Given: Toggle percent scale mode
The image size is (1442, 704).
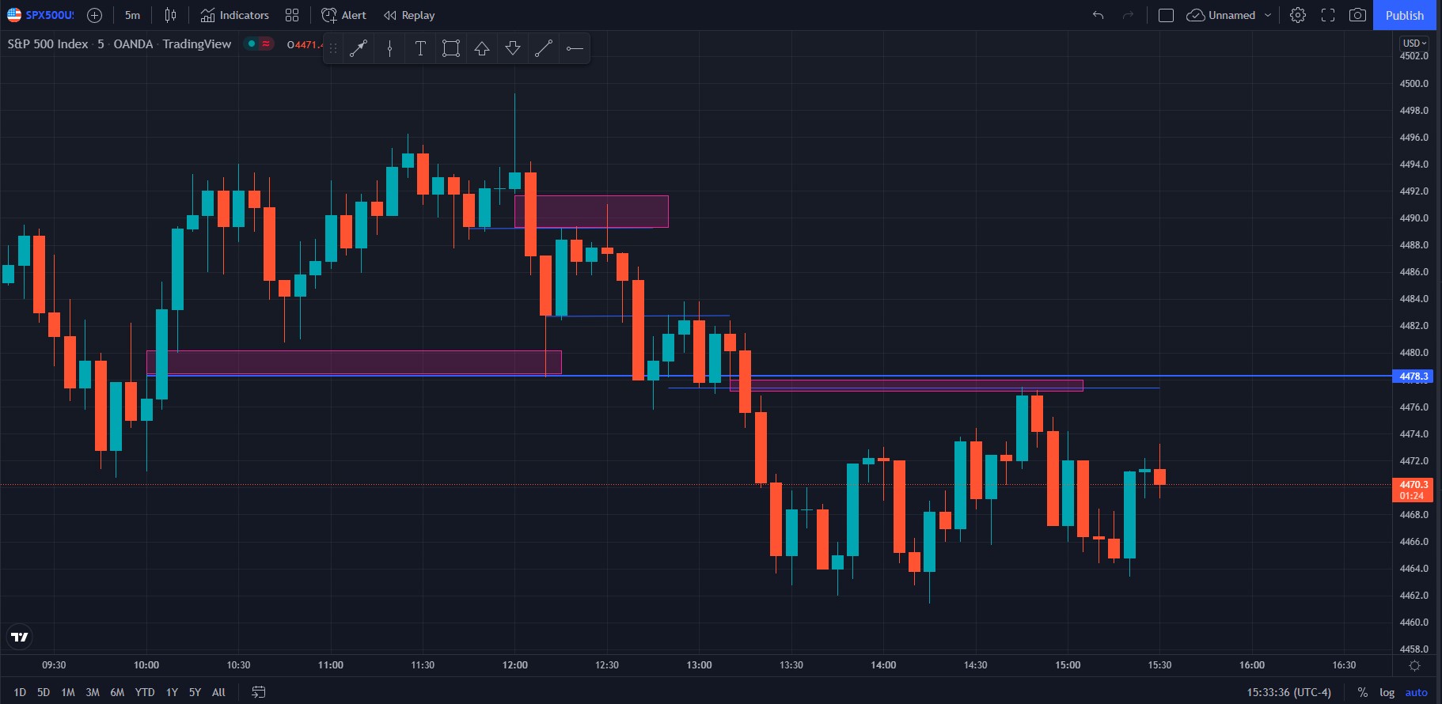Looking at the screenshot, I should pyautogui.click(x=1362, y=692).
